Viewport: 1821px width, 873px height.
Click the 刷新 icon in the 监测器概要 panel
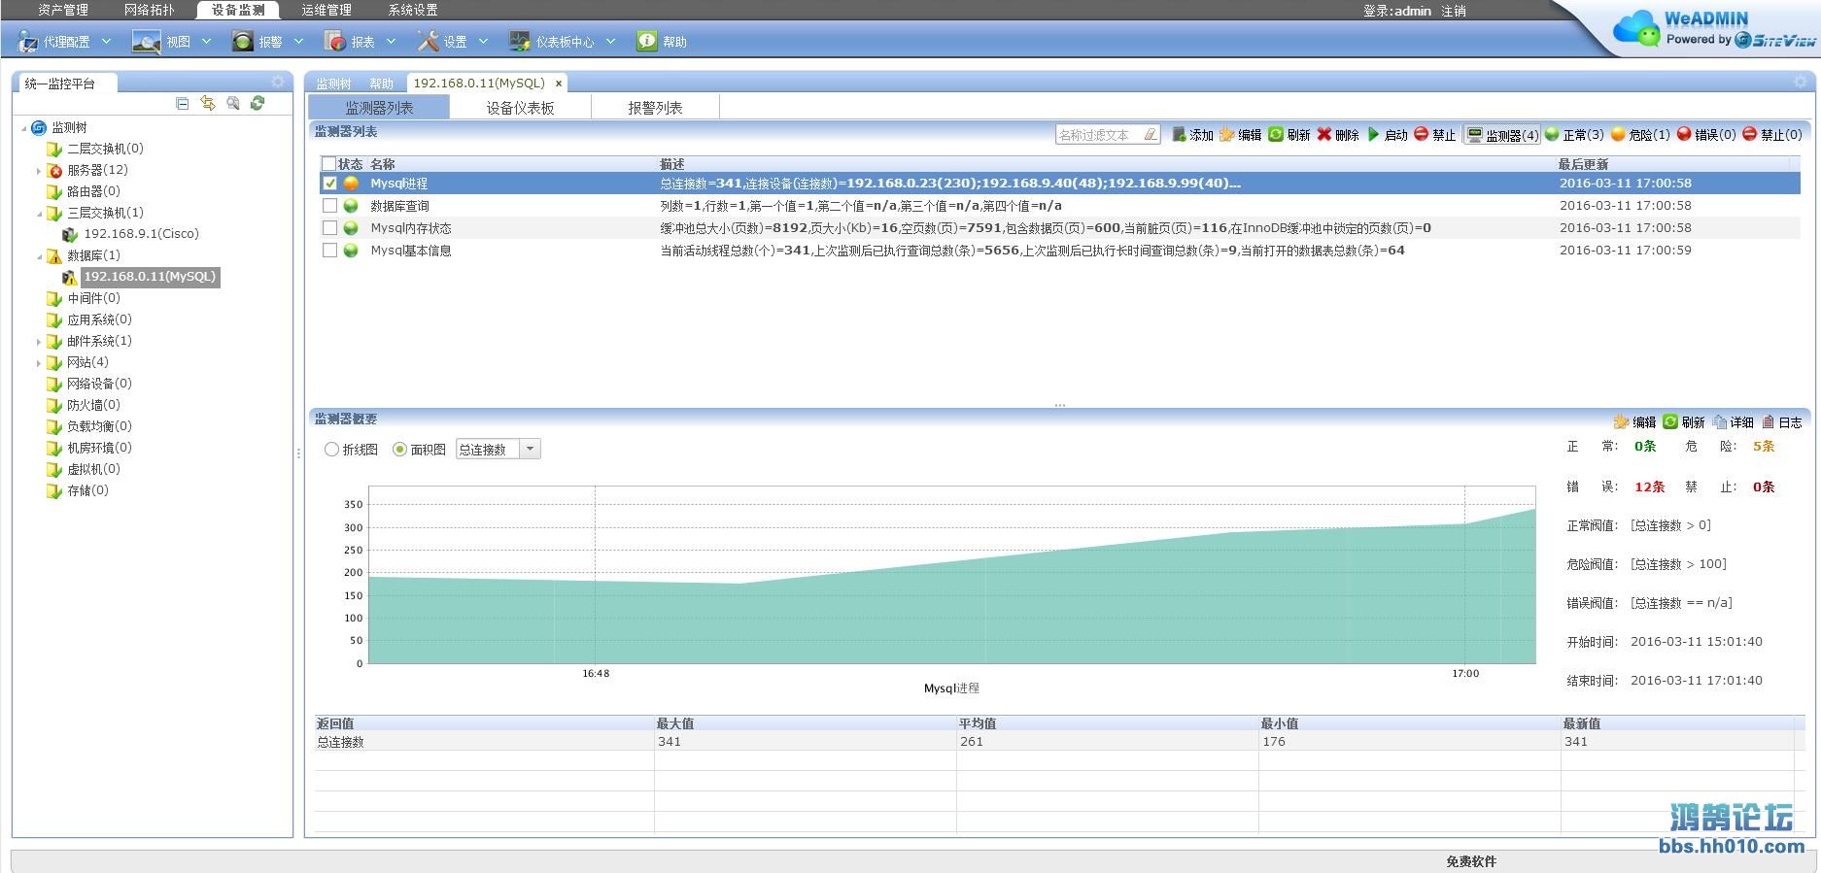coord(1670,421)
